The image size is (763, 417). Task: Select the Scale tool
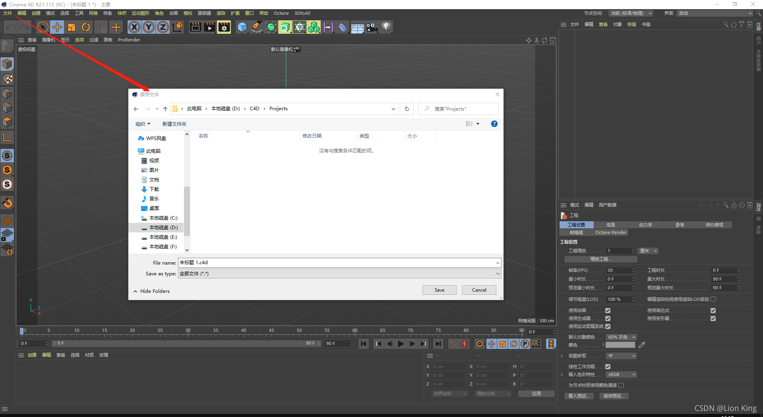pyautogui.click(x=72, y=27)
